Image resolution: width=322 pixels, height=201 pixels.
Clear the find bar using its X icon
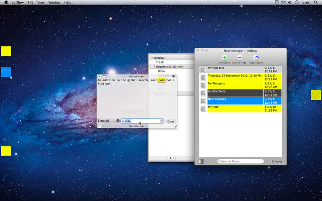(162, 121)
